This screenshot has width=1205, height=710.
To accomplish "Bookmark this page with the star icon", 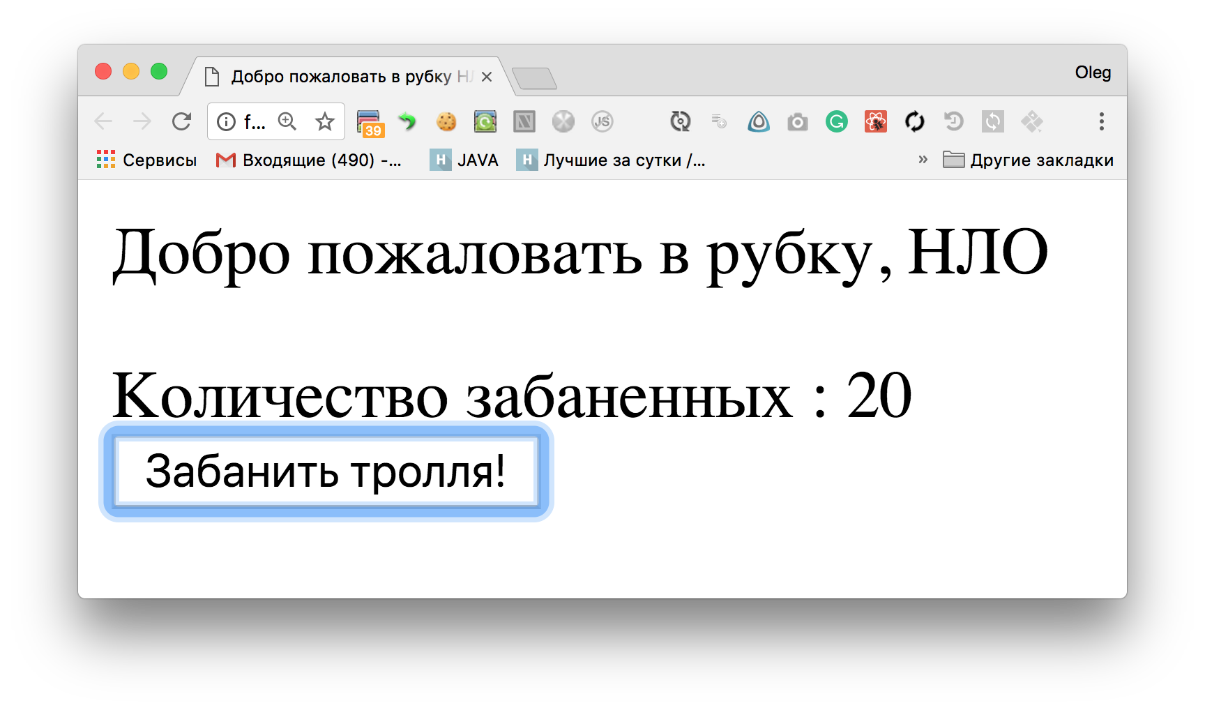I will coord(325,122).
